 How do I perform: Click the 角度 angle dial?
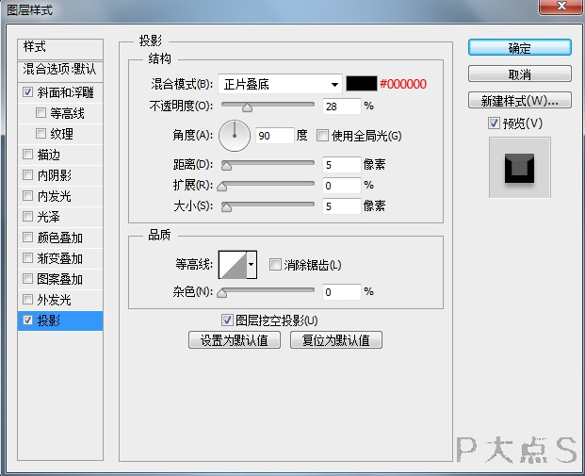235,136
